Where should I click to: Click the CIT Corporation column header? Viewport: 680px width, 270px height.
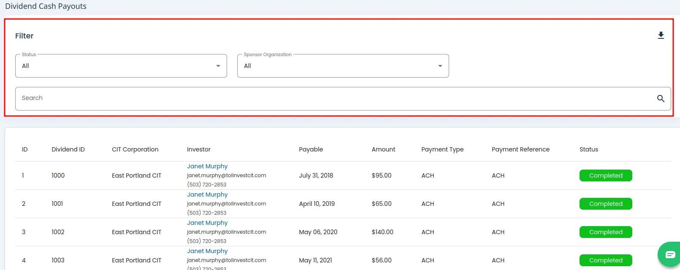click(135, 149)
